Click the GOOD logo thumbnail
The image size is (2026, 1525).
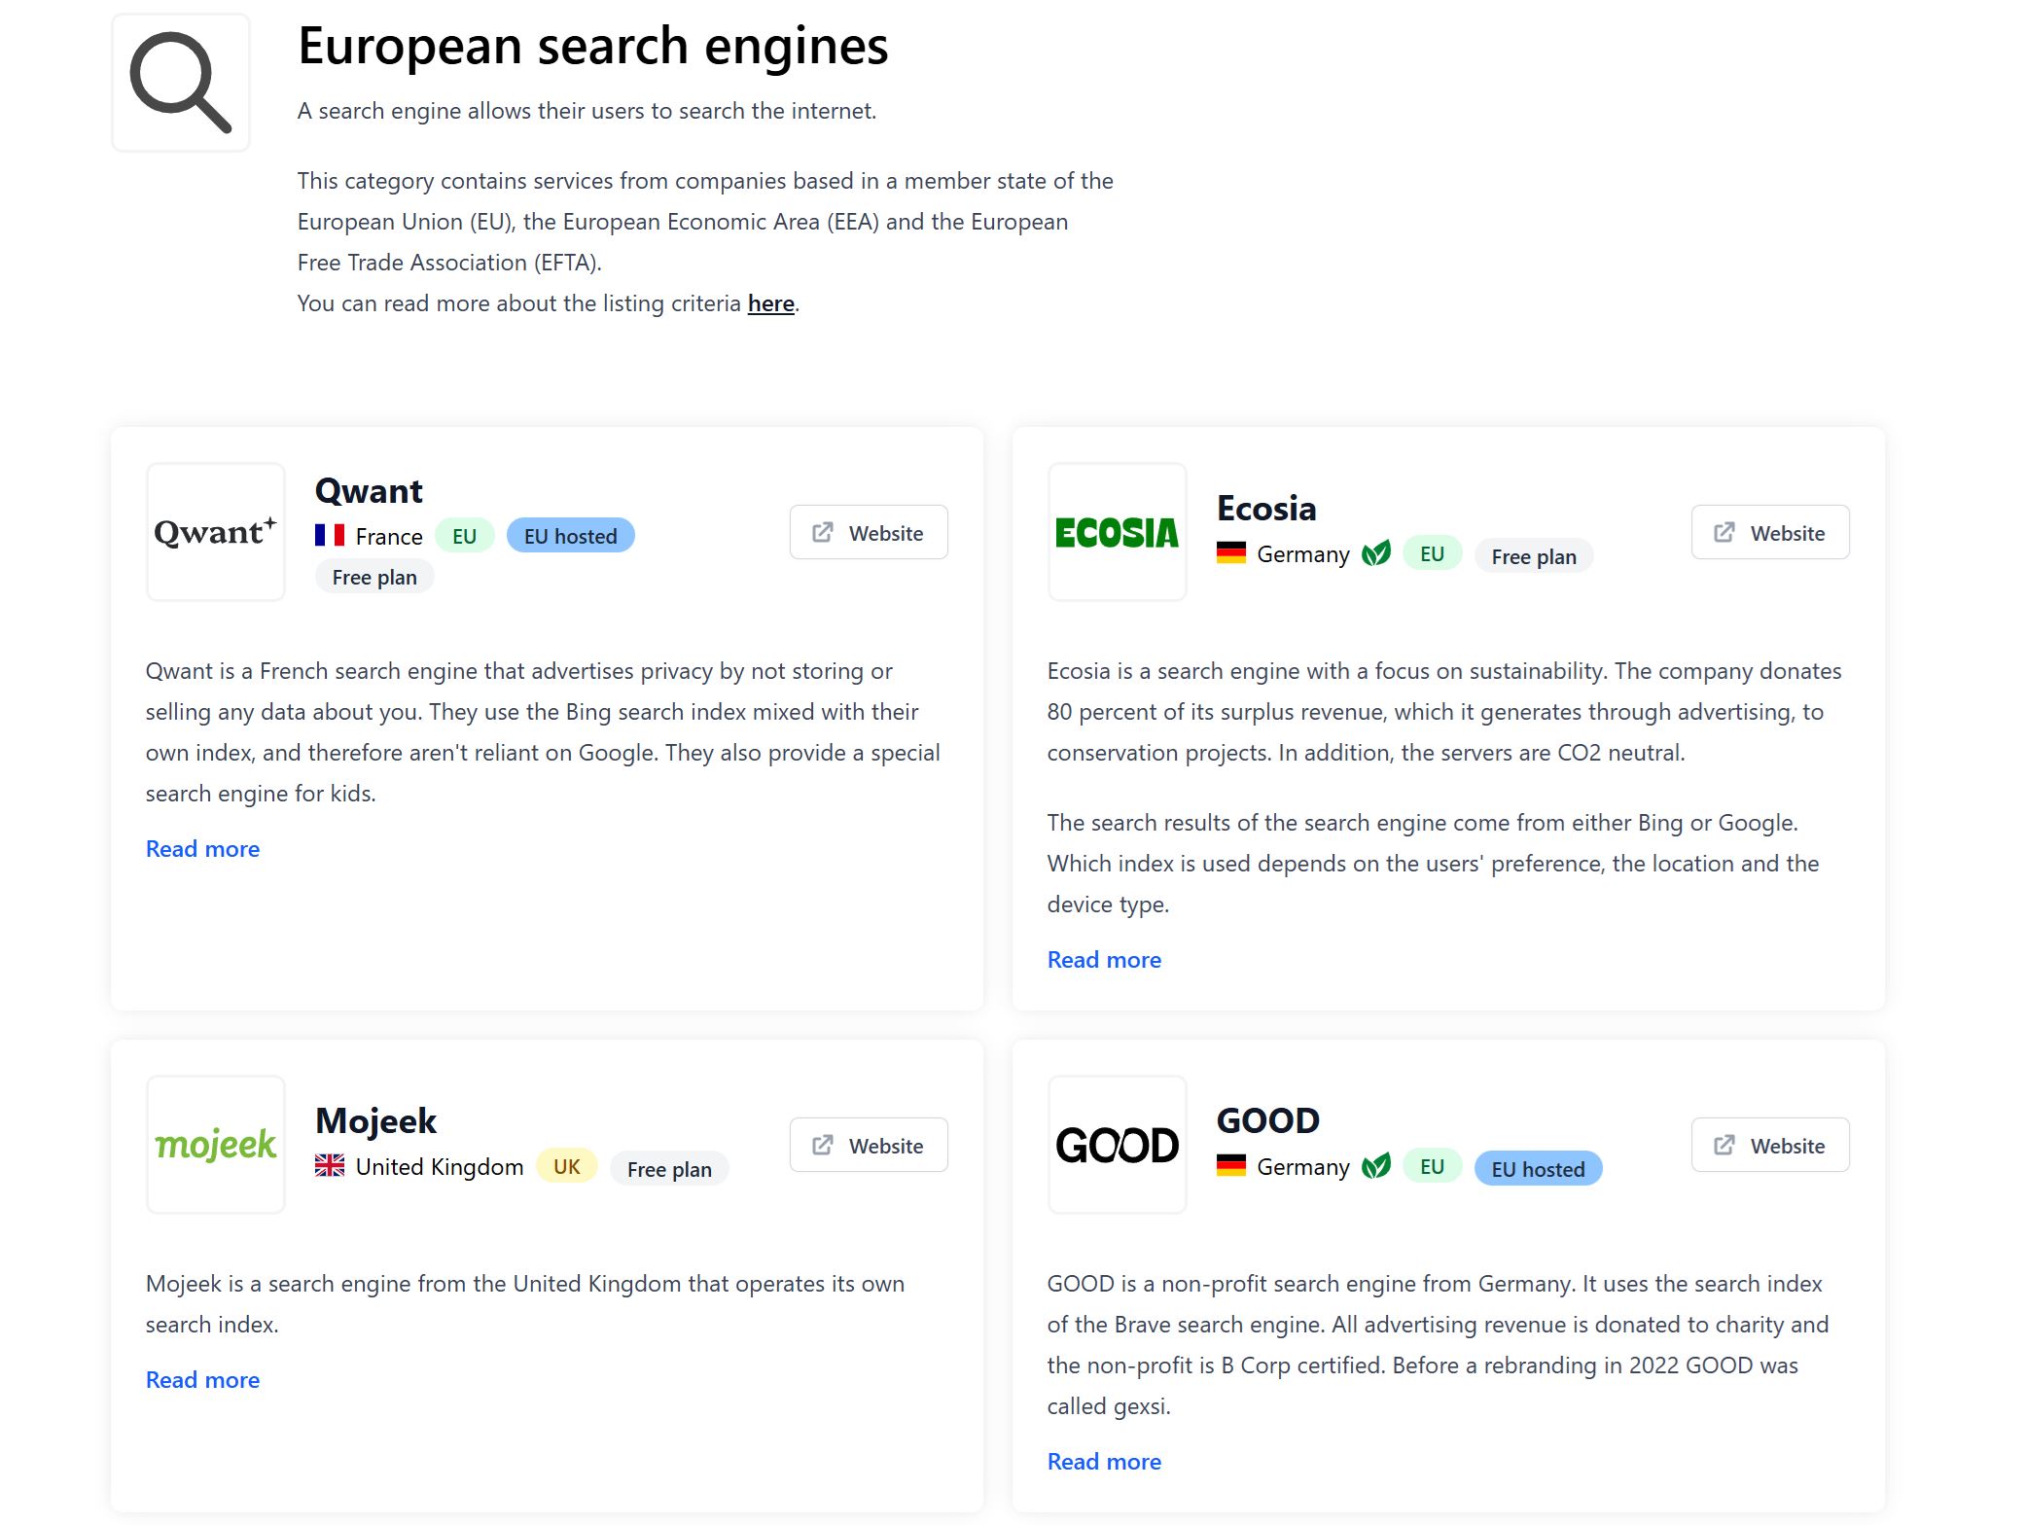(1117, 1145)
